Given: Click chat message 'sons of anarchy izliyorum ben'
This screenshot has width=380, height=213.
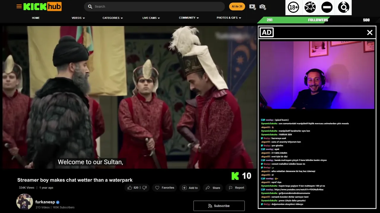Looking at the screenshot, I should click(286, 142).
